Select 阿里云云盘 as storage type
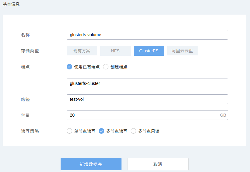 coord(182,51)
